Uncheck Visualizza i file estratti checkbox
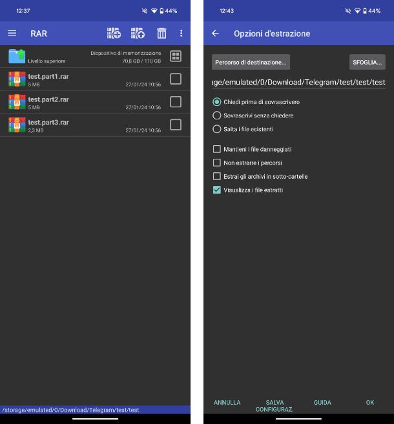Image resolution: width=394 pixels, height=424 pixels. [x=217, y=190]
